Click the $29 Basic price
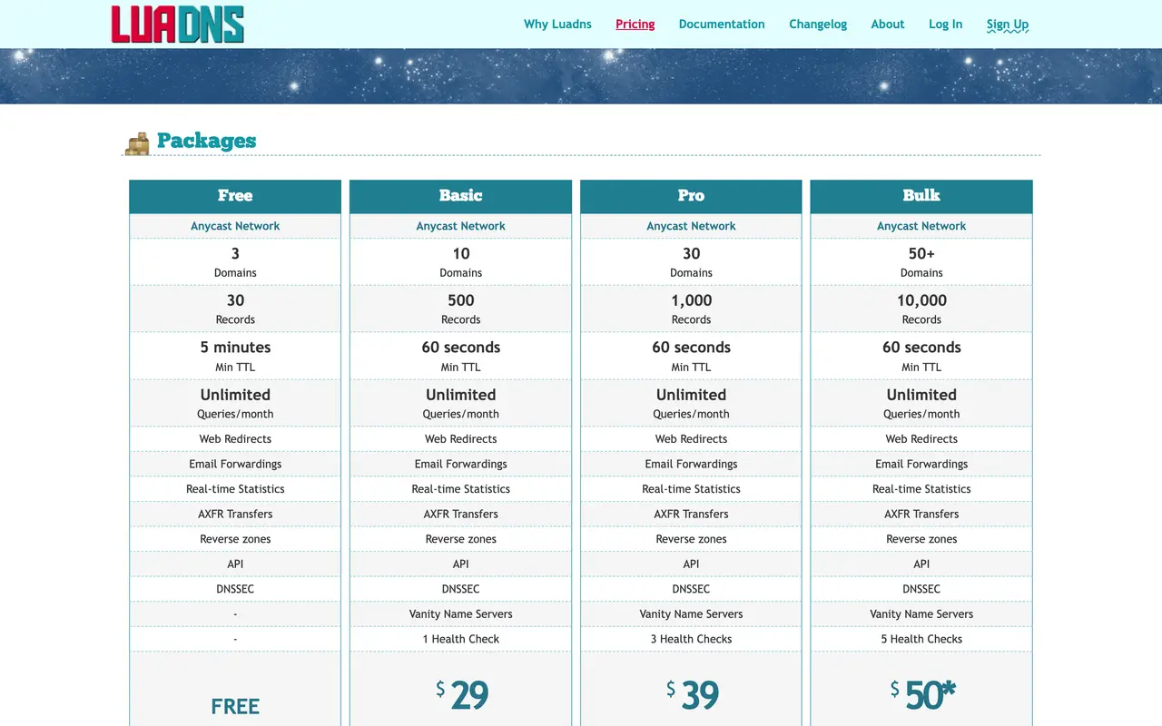 (462, 695)
